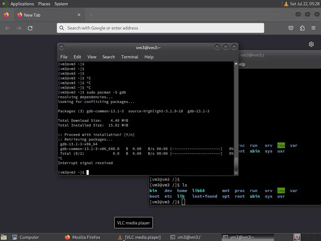Open the System menu in top panel
321x241 pixels.
pos(61,4)
